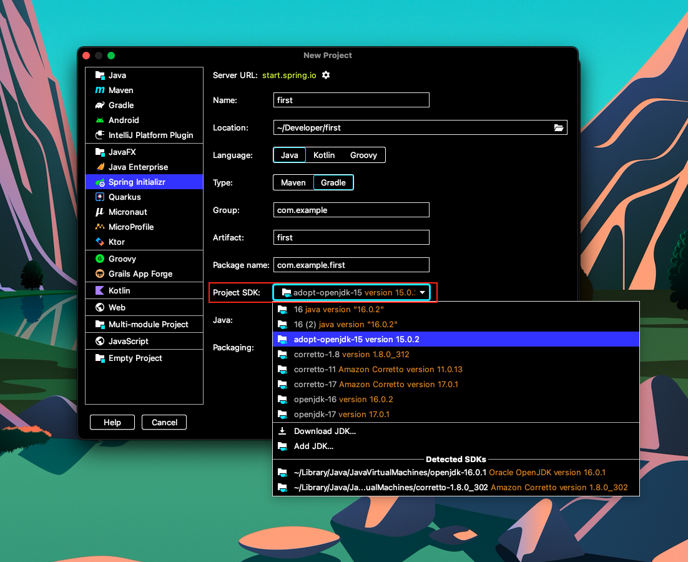
Task: Click the Download JDK arrow icon
Action: pos(282,431)
